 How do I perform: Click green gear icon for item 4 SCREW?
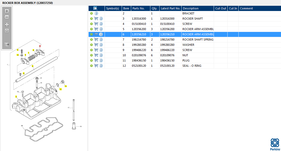point(91,24)
